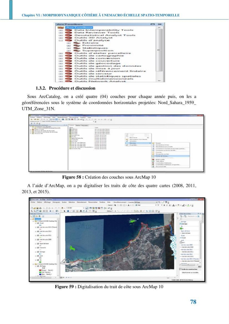This screenshot has width=229, height=324.
Task: Choose Fichier de formes in Nouveau submenu
Action: click(x=170, y=156)
